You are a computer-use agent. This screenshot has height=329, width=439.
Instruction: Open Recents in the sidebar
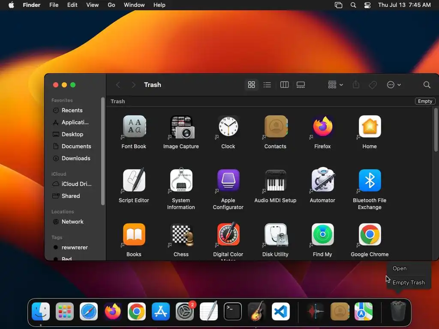(73, 110)
